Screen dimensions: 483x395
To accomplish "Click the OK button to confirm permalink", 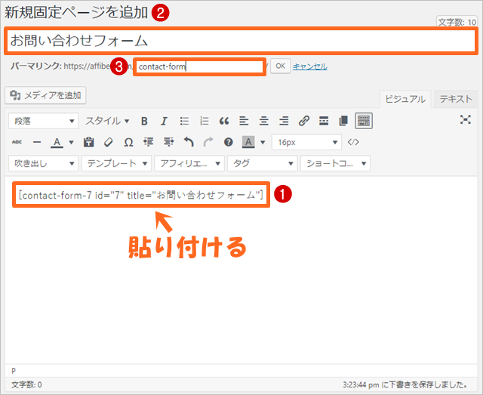I will [279, 66].
